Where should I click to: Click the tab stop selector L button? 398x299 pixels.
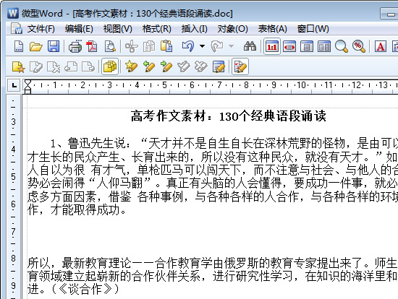point(14,85)
